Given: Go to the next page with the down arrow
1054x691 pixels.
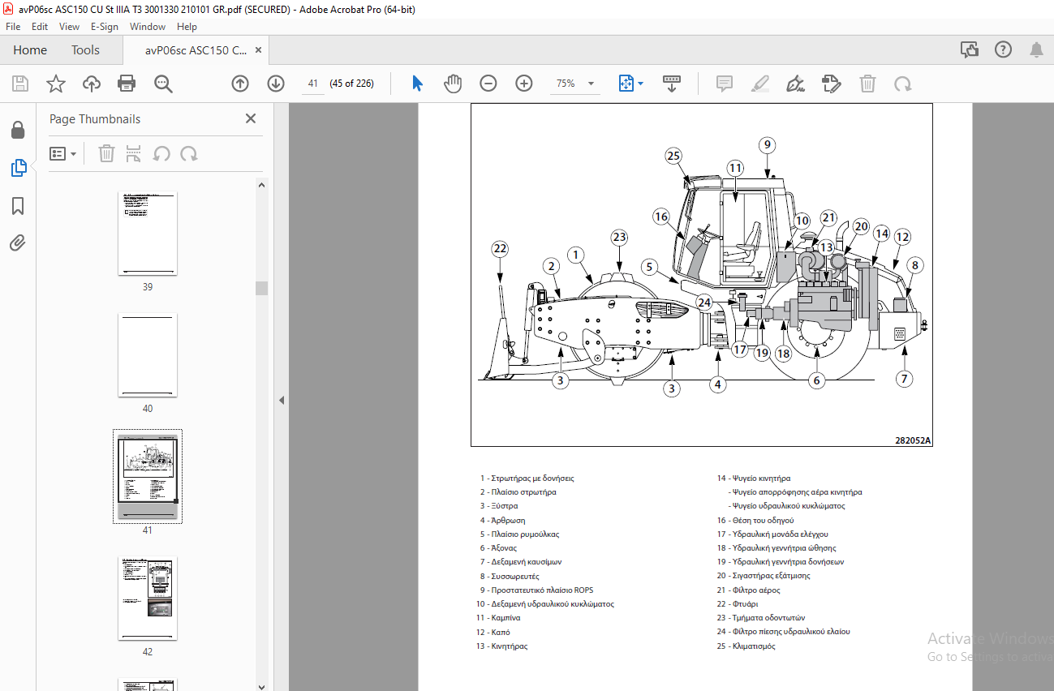Looking at the screenshot, I should click(x=276, y=84).
